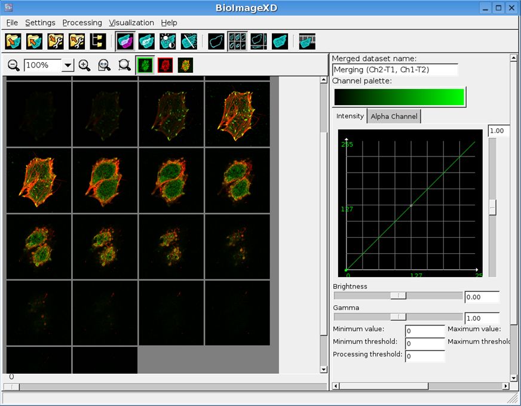This screenshot has height=406, width=521.
Task: Switch to the Alpha Channel tab
Action: point(394,116)
